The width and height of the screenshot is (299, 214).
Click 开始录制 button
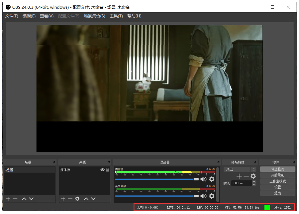278,175
